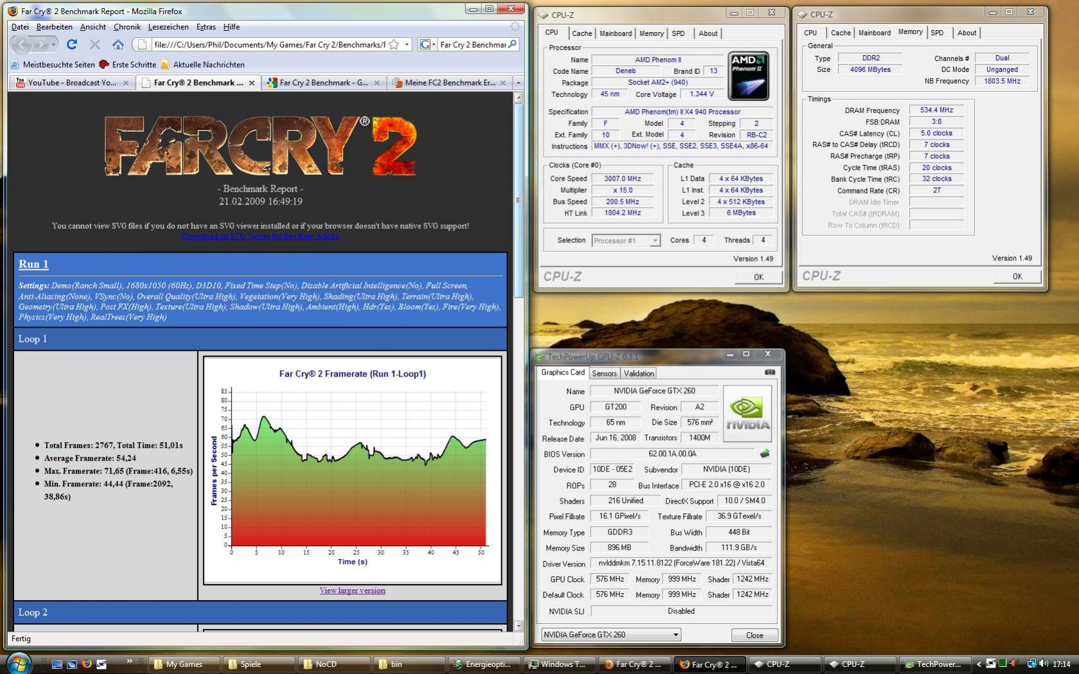Go to the Firefox home page

click(x=118, y=44)
